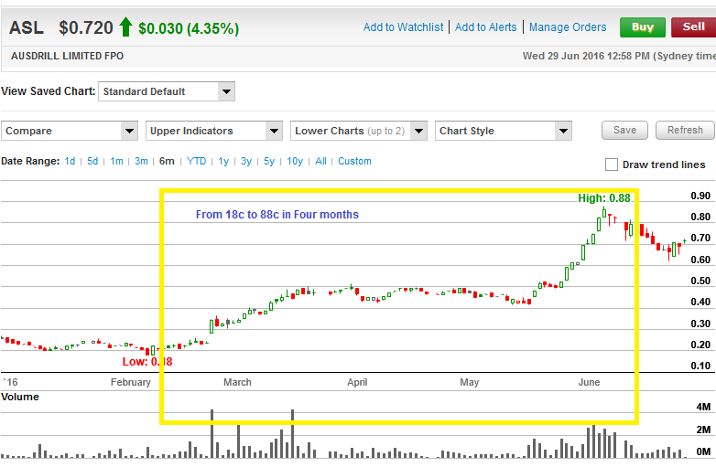Open the Add to Watchlist link

[403, 27]
